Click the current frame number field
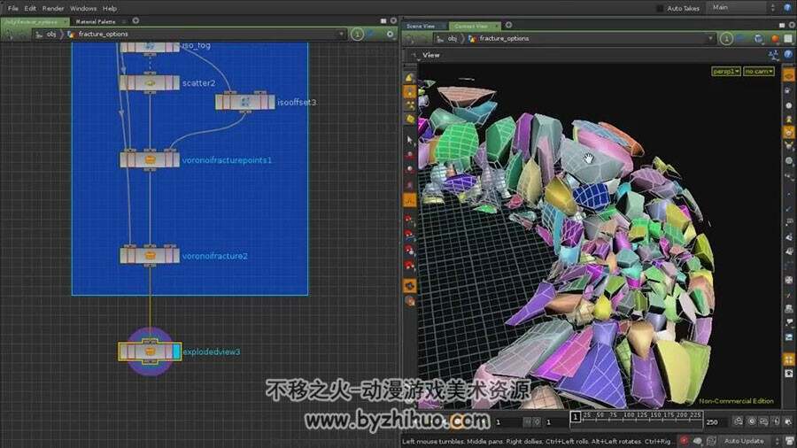The height and width of the screenshot is (448, 797). pyautogui.click(x=507, y=422)
